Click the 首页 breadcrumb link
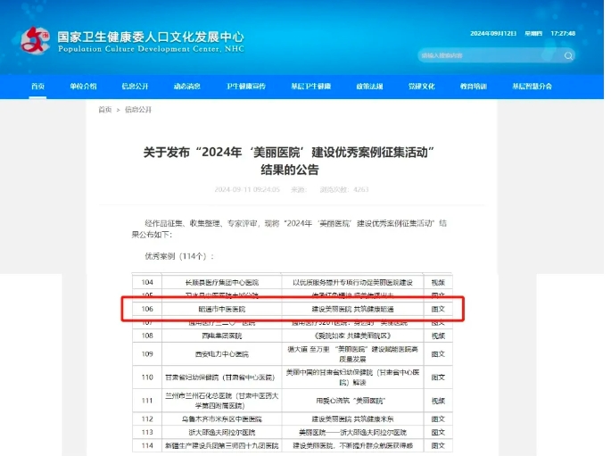This screenshot has height=456, width=611. point(104,110)
